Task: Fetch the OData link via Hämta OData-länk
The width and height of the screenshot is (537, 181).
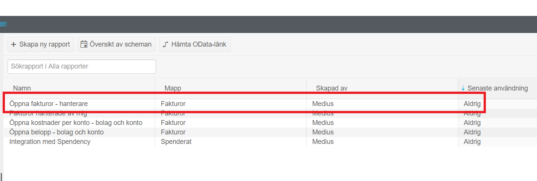Action: click(195, 44)
